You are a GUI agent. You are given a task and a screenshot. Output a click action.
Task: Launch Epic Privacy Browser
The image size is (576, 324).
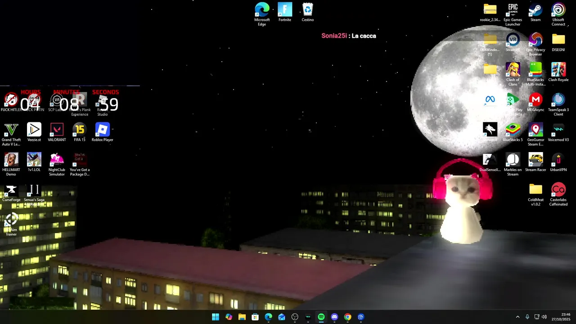[x=535, y=44]
